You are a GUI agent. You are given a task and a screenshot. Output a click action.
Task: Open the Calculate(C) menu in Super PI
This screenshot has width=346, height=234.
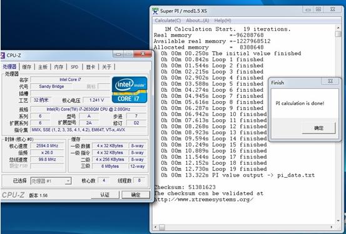[x=168, y=21]
